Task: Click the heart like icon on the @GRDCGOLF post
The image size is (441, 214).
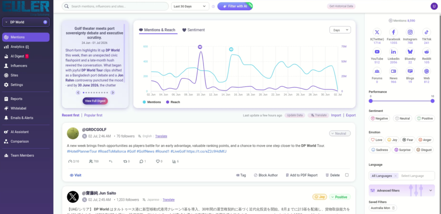Action: coord(158,161)
